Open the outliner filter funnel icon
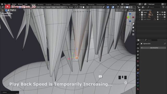Image resolution: width=167 pixels, height=94 pixels. 163,7
